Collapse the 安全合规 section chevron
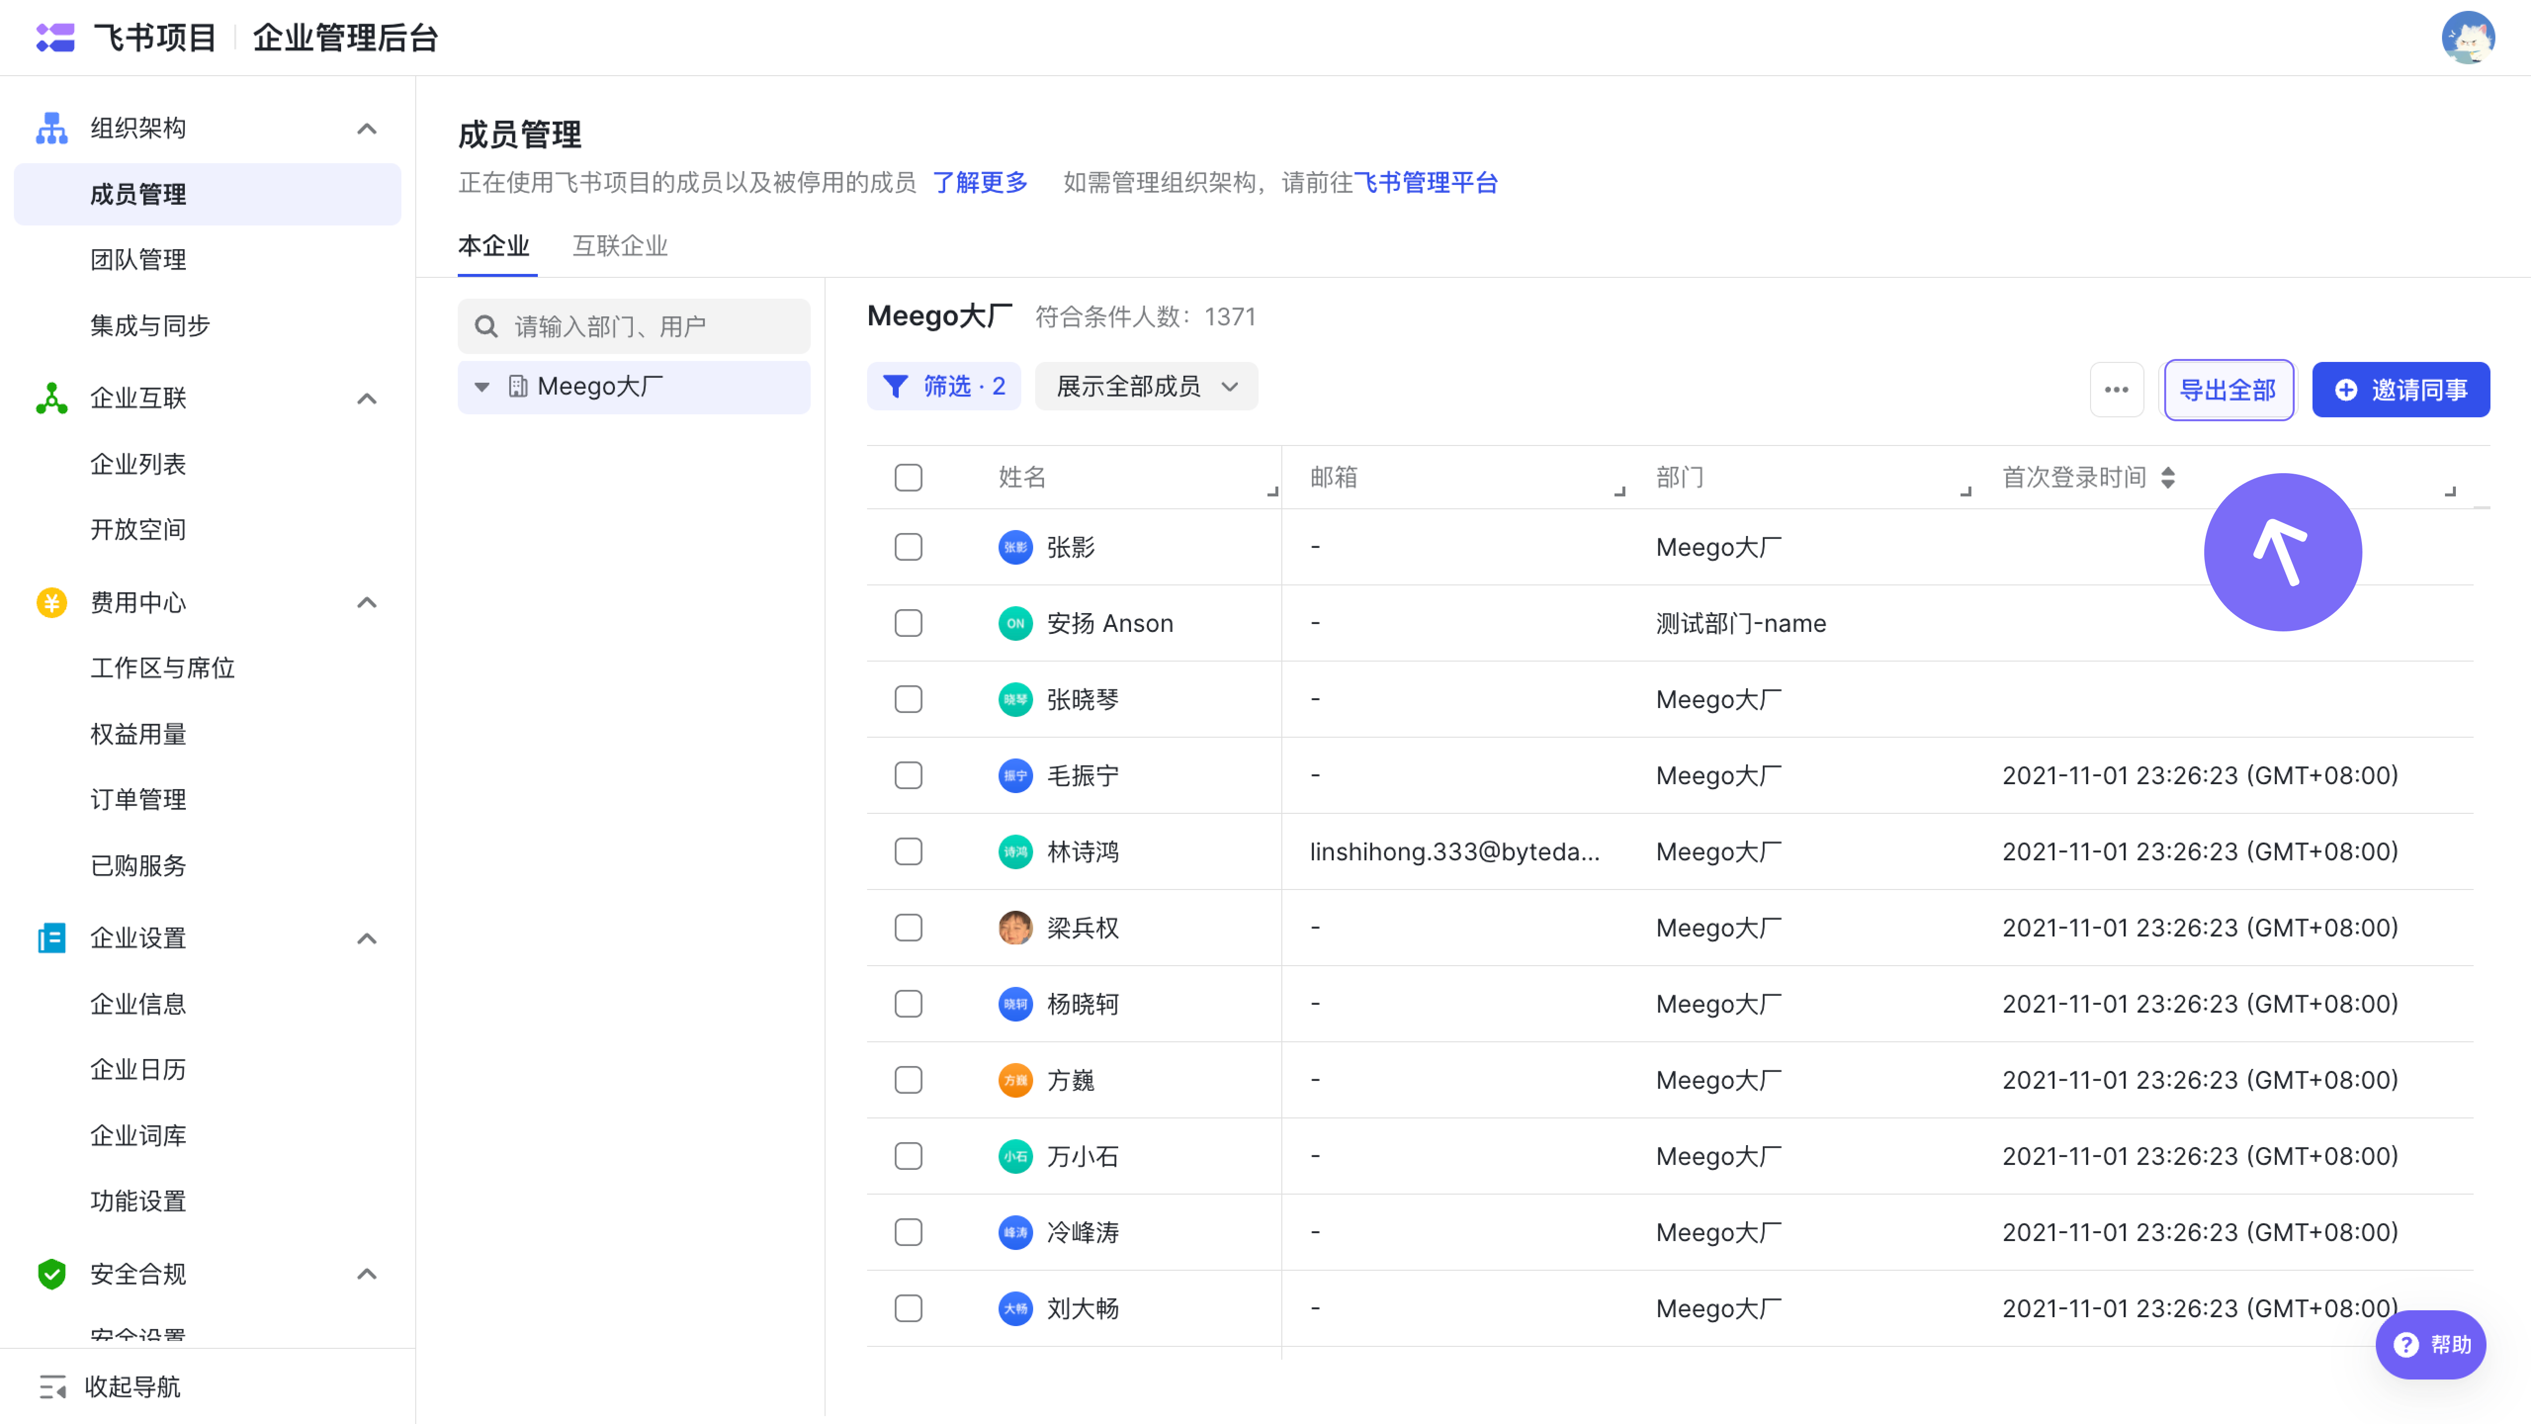 [x=366, y=1275]
